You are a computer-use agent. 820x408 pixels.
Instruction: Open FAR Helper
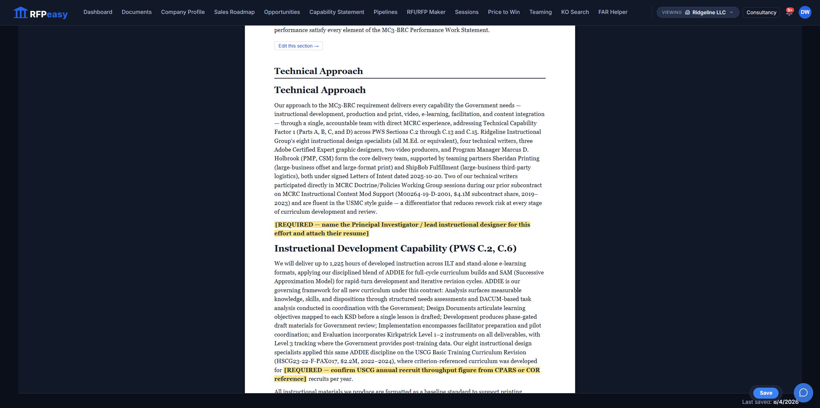click(613, 12)
